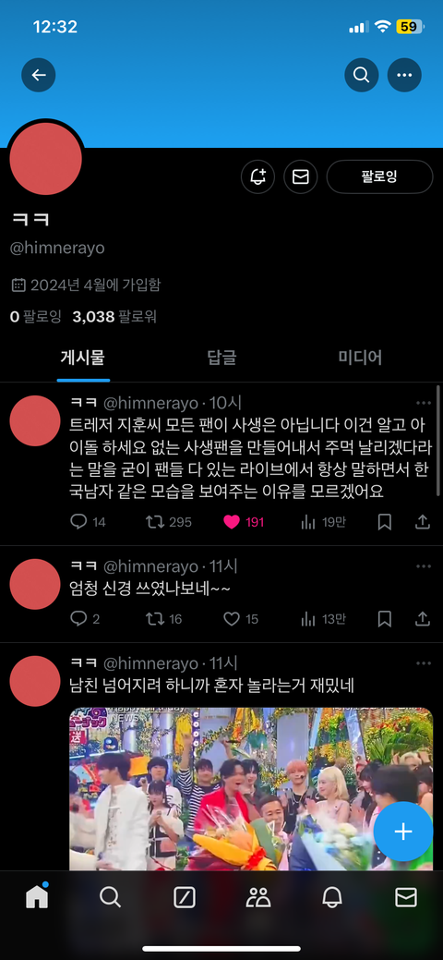The image size is (443, 960).
Task: Retweet the post with 295 reposts
Action: [x=154, y=522]
